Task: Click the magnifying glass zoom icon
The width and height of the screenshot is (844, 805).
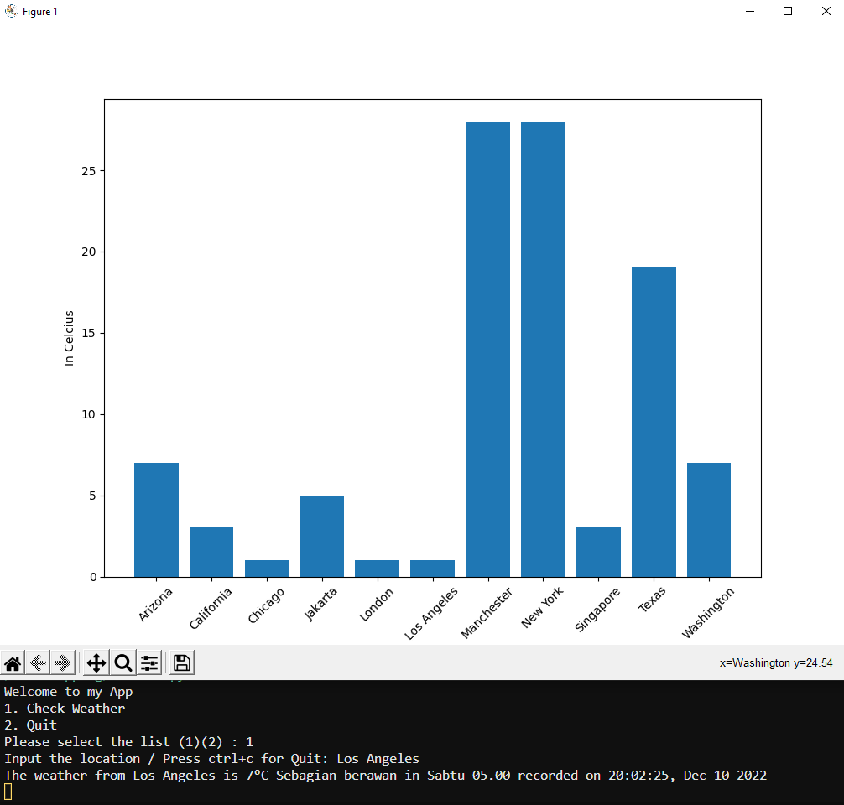Action: pyautogui.click(x=122, y=662)
